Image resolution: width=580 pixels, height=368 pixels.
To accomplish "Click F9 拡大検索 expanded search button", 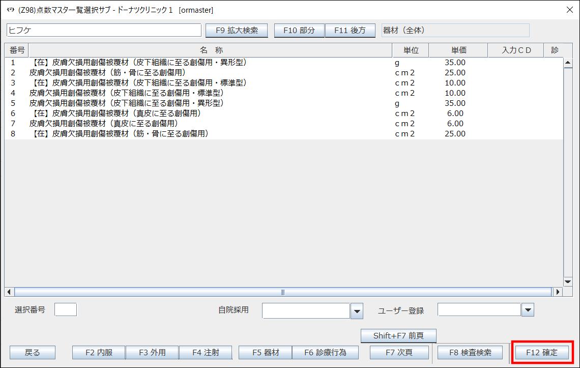I will coord(237,31).
